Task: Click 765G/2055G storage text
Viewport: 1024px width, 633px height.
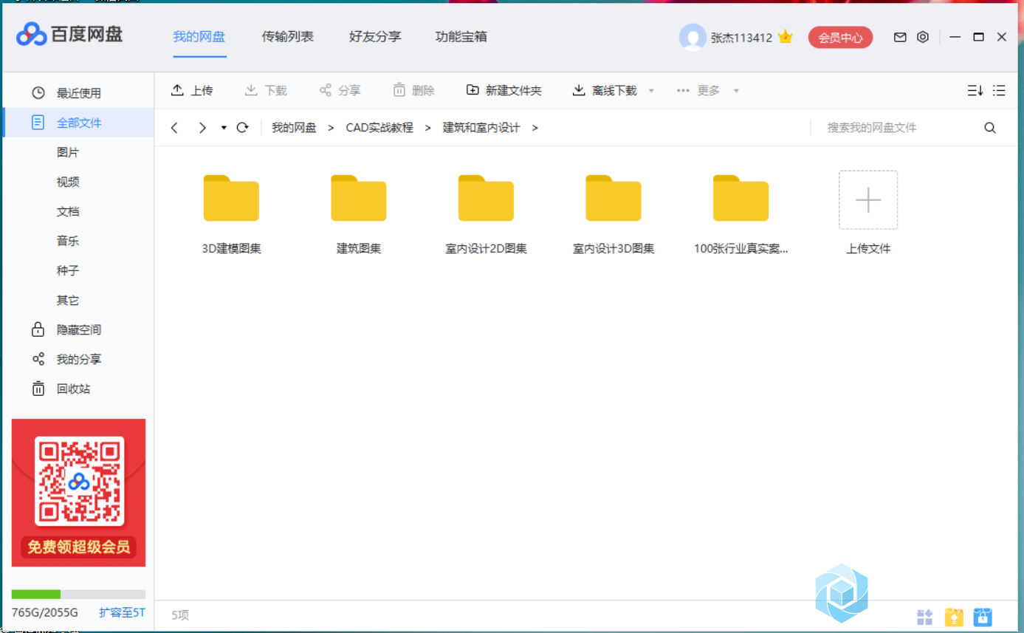Action: tap(45, 613)
